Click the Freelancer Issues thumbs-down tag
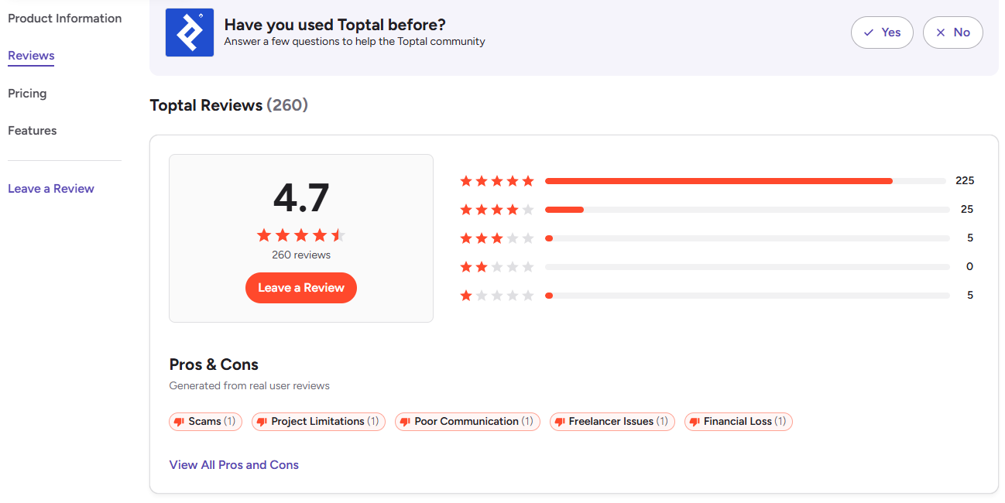This screenshot has height=503, width=1005. pos(612,422)
